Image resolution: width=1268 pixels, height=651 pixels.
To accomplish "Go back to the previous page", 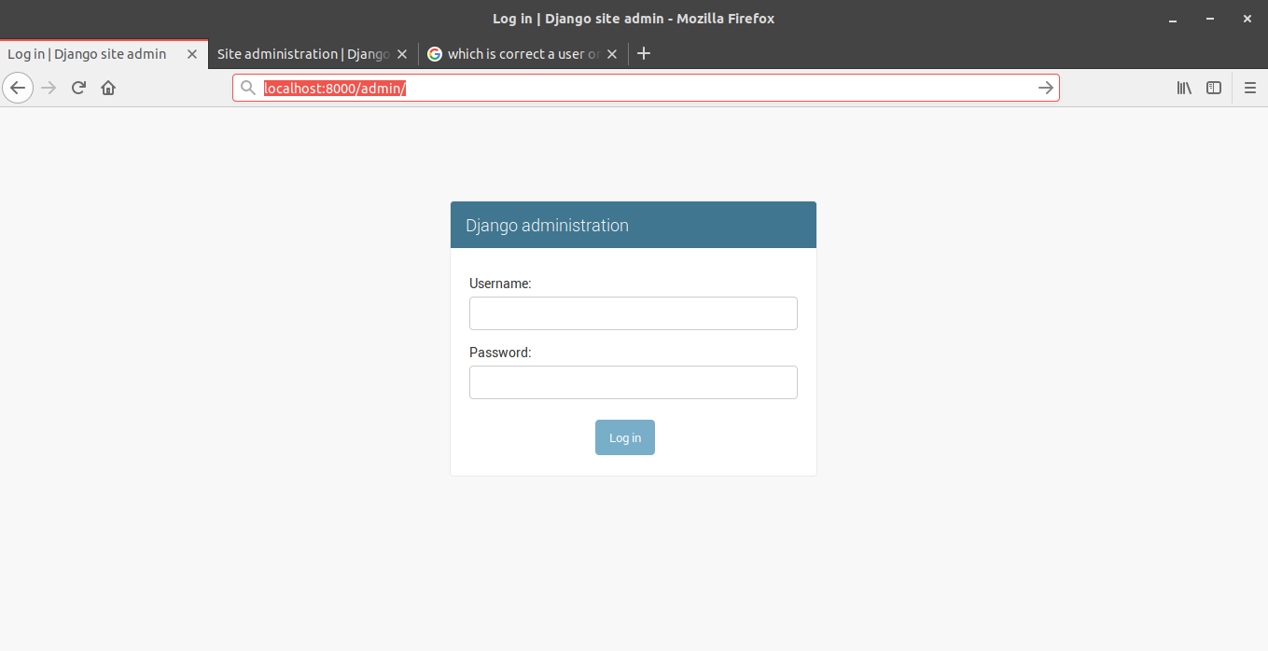I will [x=18, y=88].
